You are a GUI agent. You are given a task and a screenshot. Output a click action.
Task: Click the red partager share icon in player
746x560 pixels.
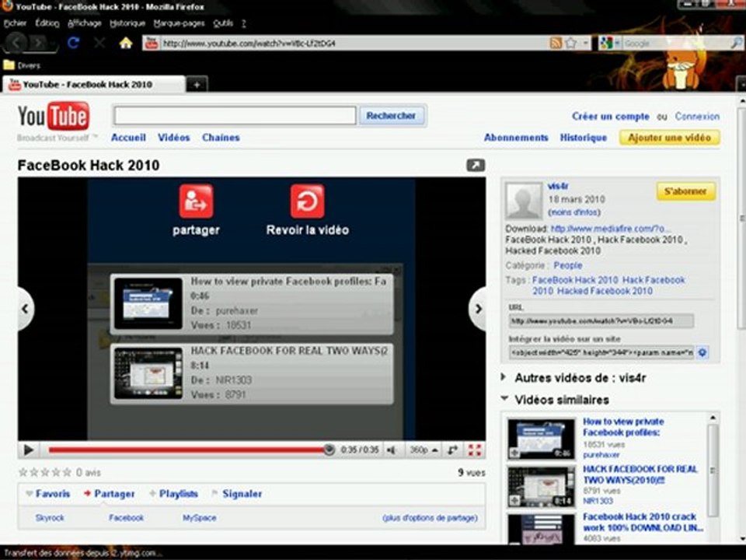click(x=196, y=201)
